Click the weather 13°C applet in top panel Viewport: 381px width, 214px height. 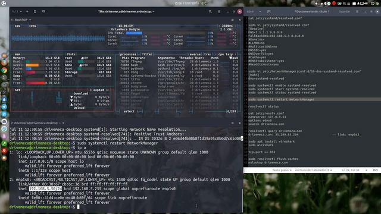[201, 4]
